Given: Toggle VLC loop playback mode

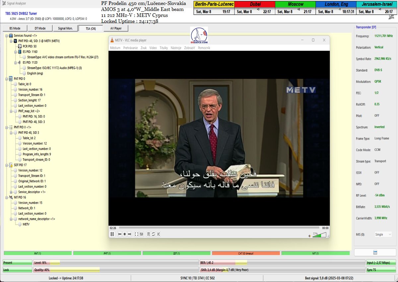Looking at the screenshot, I should point(153,234).
